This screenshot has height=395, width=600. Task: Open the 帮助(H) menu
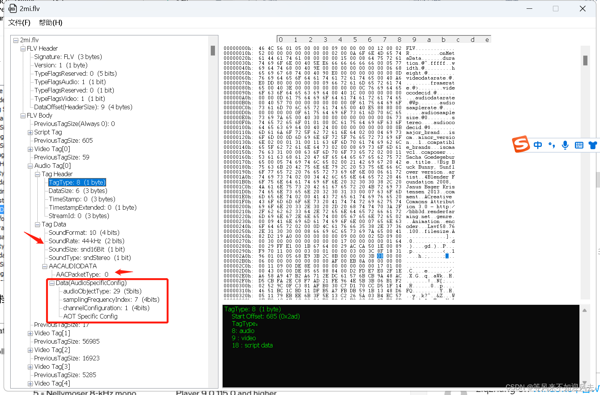(x=51, y=22)
